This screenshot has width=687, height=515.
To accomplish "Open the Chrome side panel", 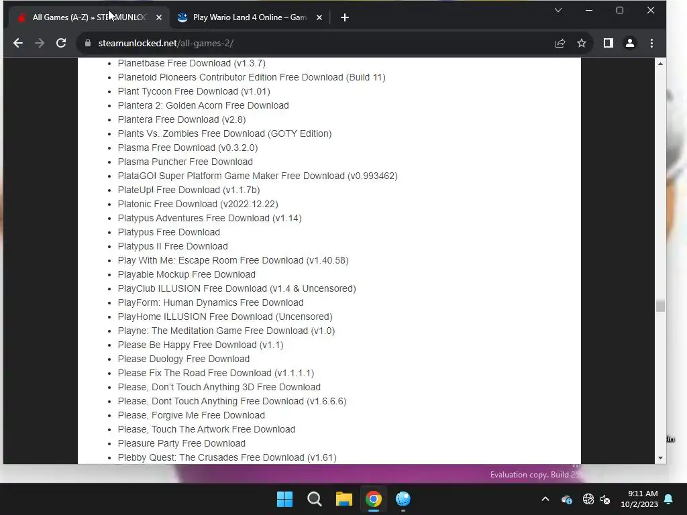I will (608, 43).
